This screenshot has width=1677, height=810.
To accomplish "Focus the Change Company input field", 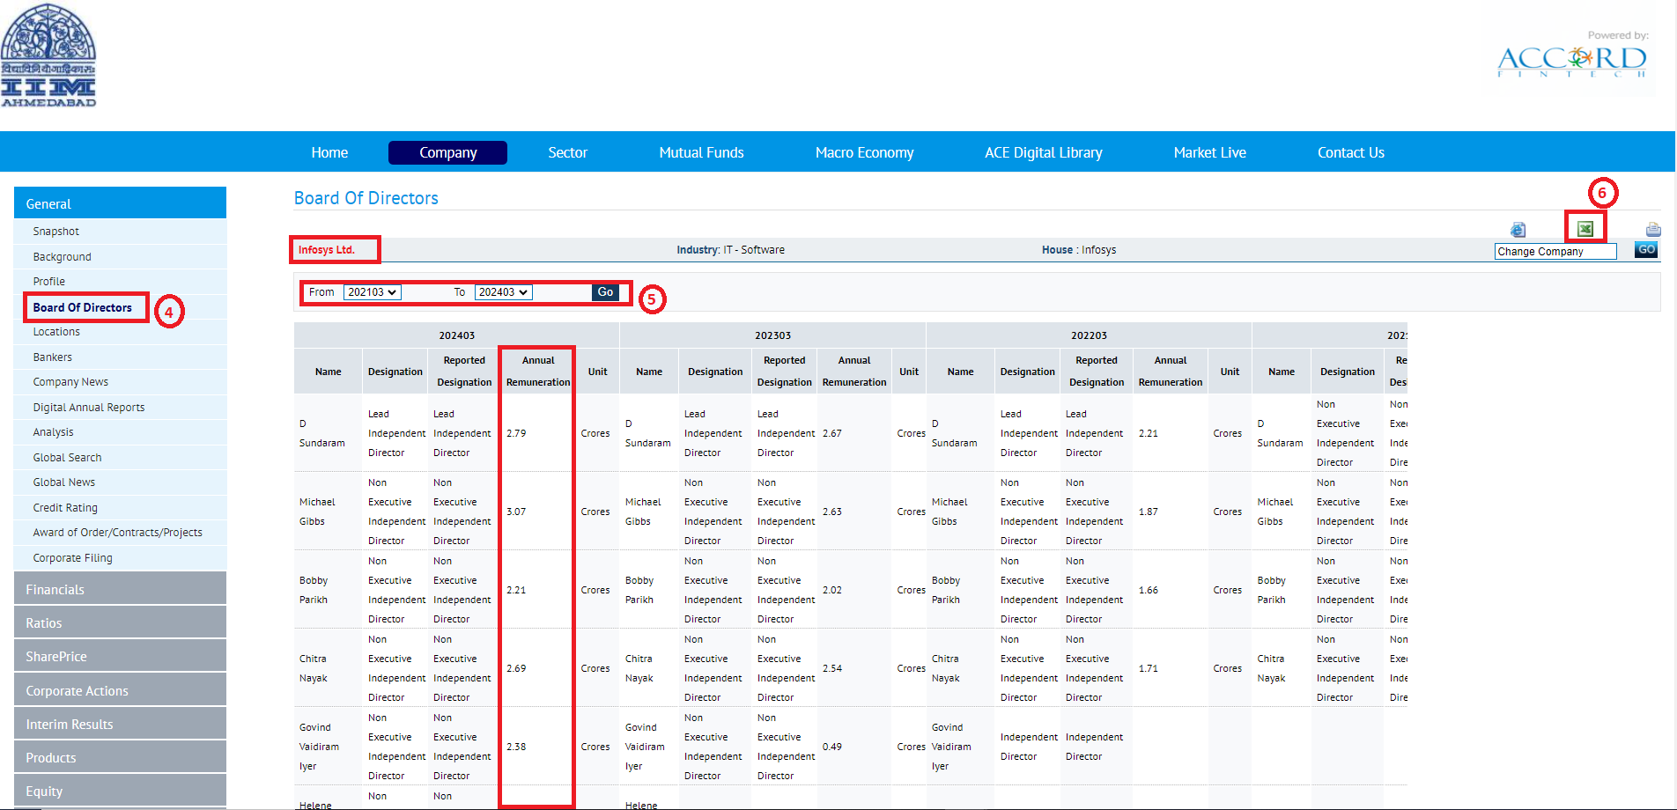I will point(1555,251).
